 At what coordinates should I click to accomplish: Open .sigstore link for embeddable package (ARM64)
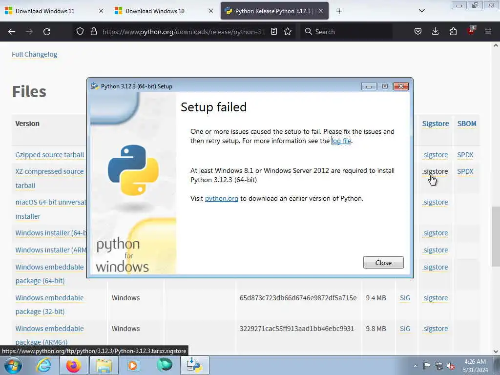(x=435, y=329)
